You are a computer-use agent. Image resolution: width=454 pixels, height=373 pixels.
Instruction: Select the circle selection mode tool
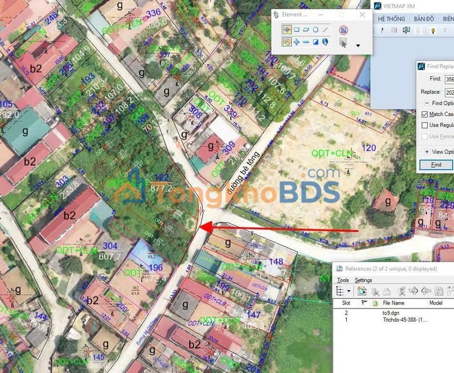315,29
